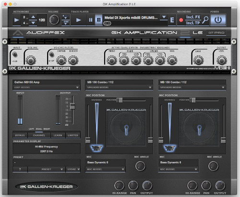The image size is (240, 197).
Task: Click the second Mic Angle knob
Action: point(213,166)
